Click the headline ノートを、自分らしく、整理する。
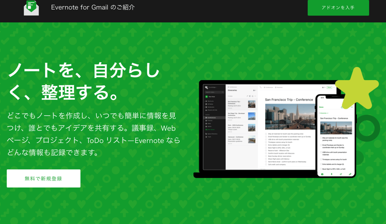This screenshot has width=386, height=224. (84, 81)
